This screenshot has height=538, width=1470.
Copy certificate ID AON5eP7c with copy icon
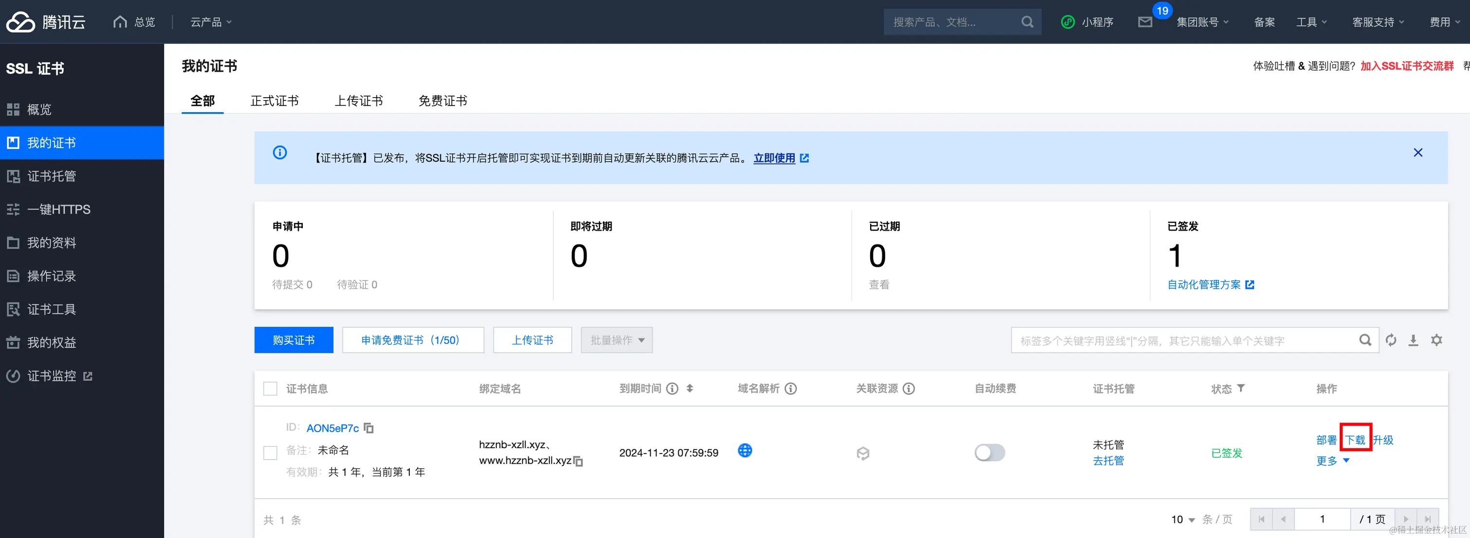point(368,428)
